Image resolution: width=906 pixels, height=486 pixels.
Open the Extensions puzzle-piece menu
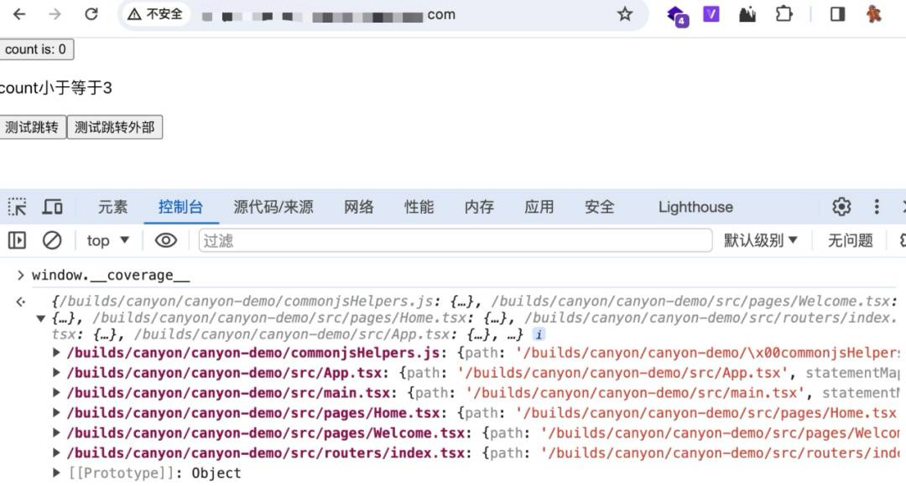click(x=784, y=14)
